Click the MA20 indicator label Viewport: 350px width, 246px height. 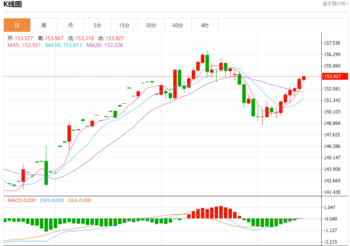[105, 45]
